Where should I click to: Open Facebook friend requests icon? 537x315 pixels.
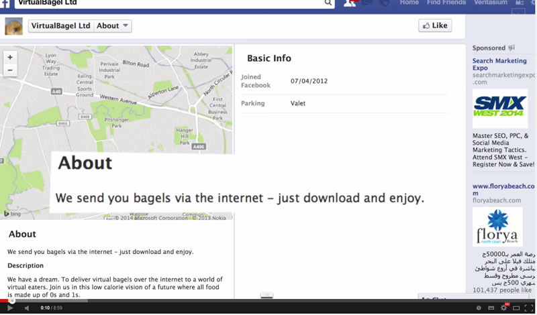point(350,3)
